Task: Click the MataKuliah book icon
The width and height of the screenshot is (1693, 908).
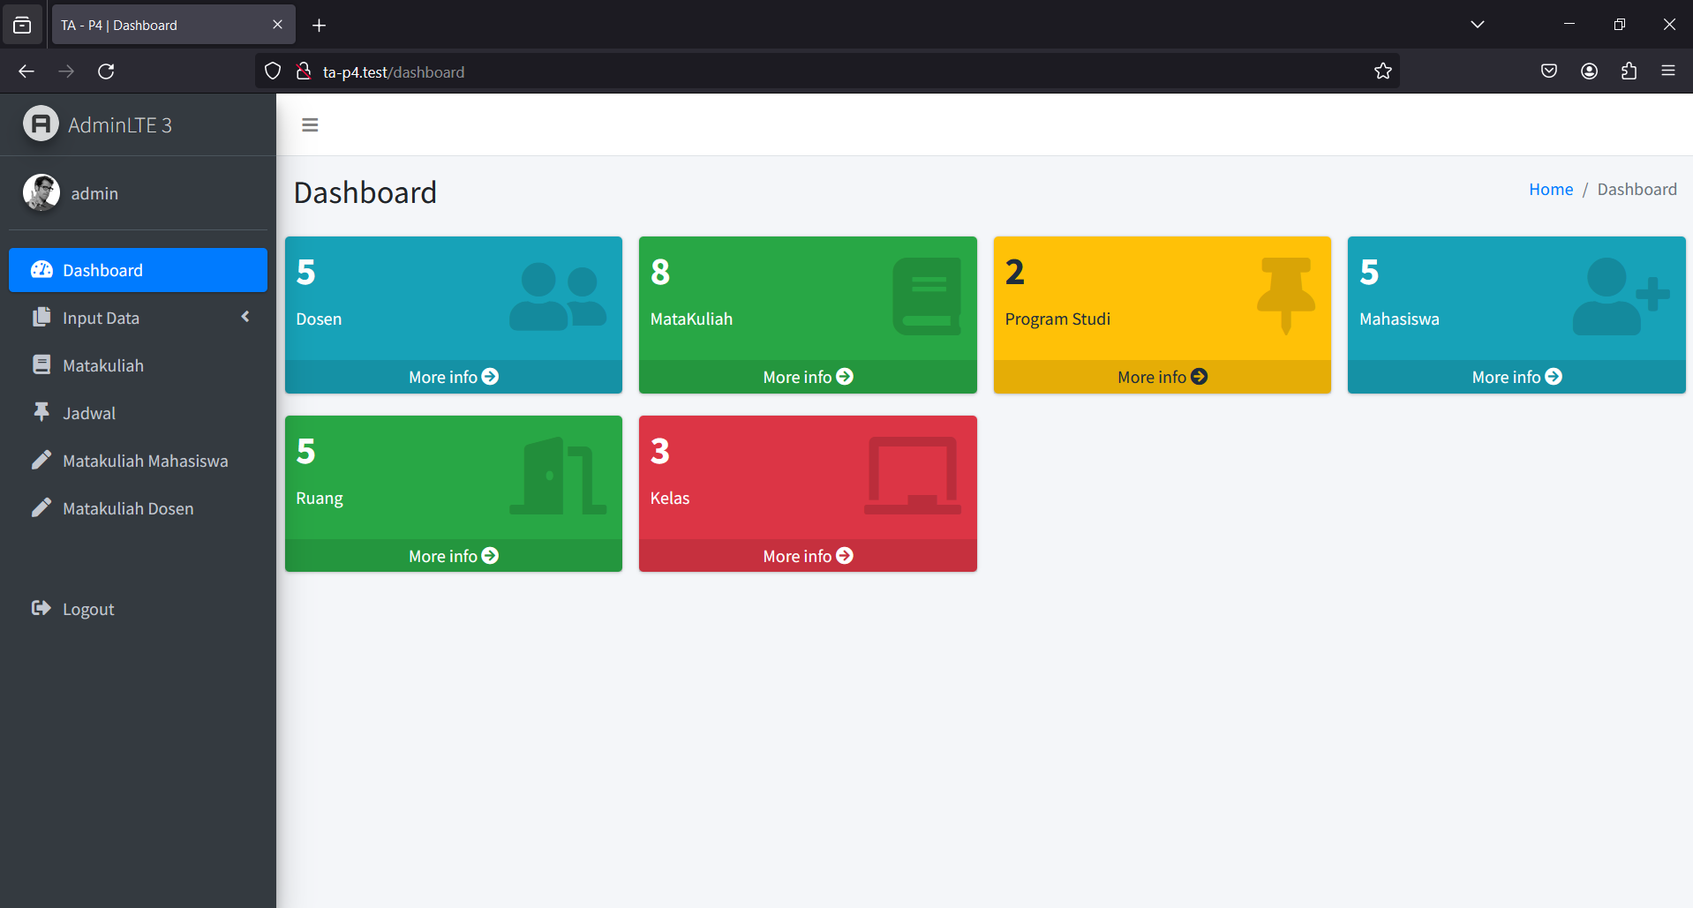Action: tap(927, 296)
